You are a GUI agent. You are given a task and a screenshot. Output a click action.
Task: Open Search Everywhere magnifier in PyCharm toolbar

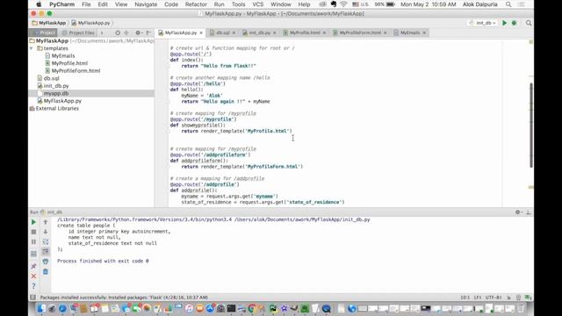click(x=529, y=23)
